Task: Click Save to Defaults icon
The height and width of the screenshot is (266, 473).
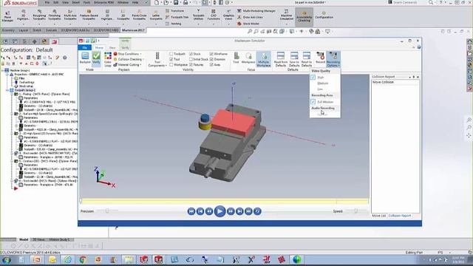Action: point(294,59)
